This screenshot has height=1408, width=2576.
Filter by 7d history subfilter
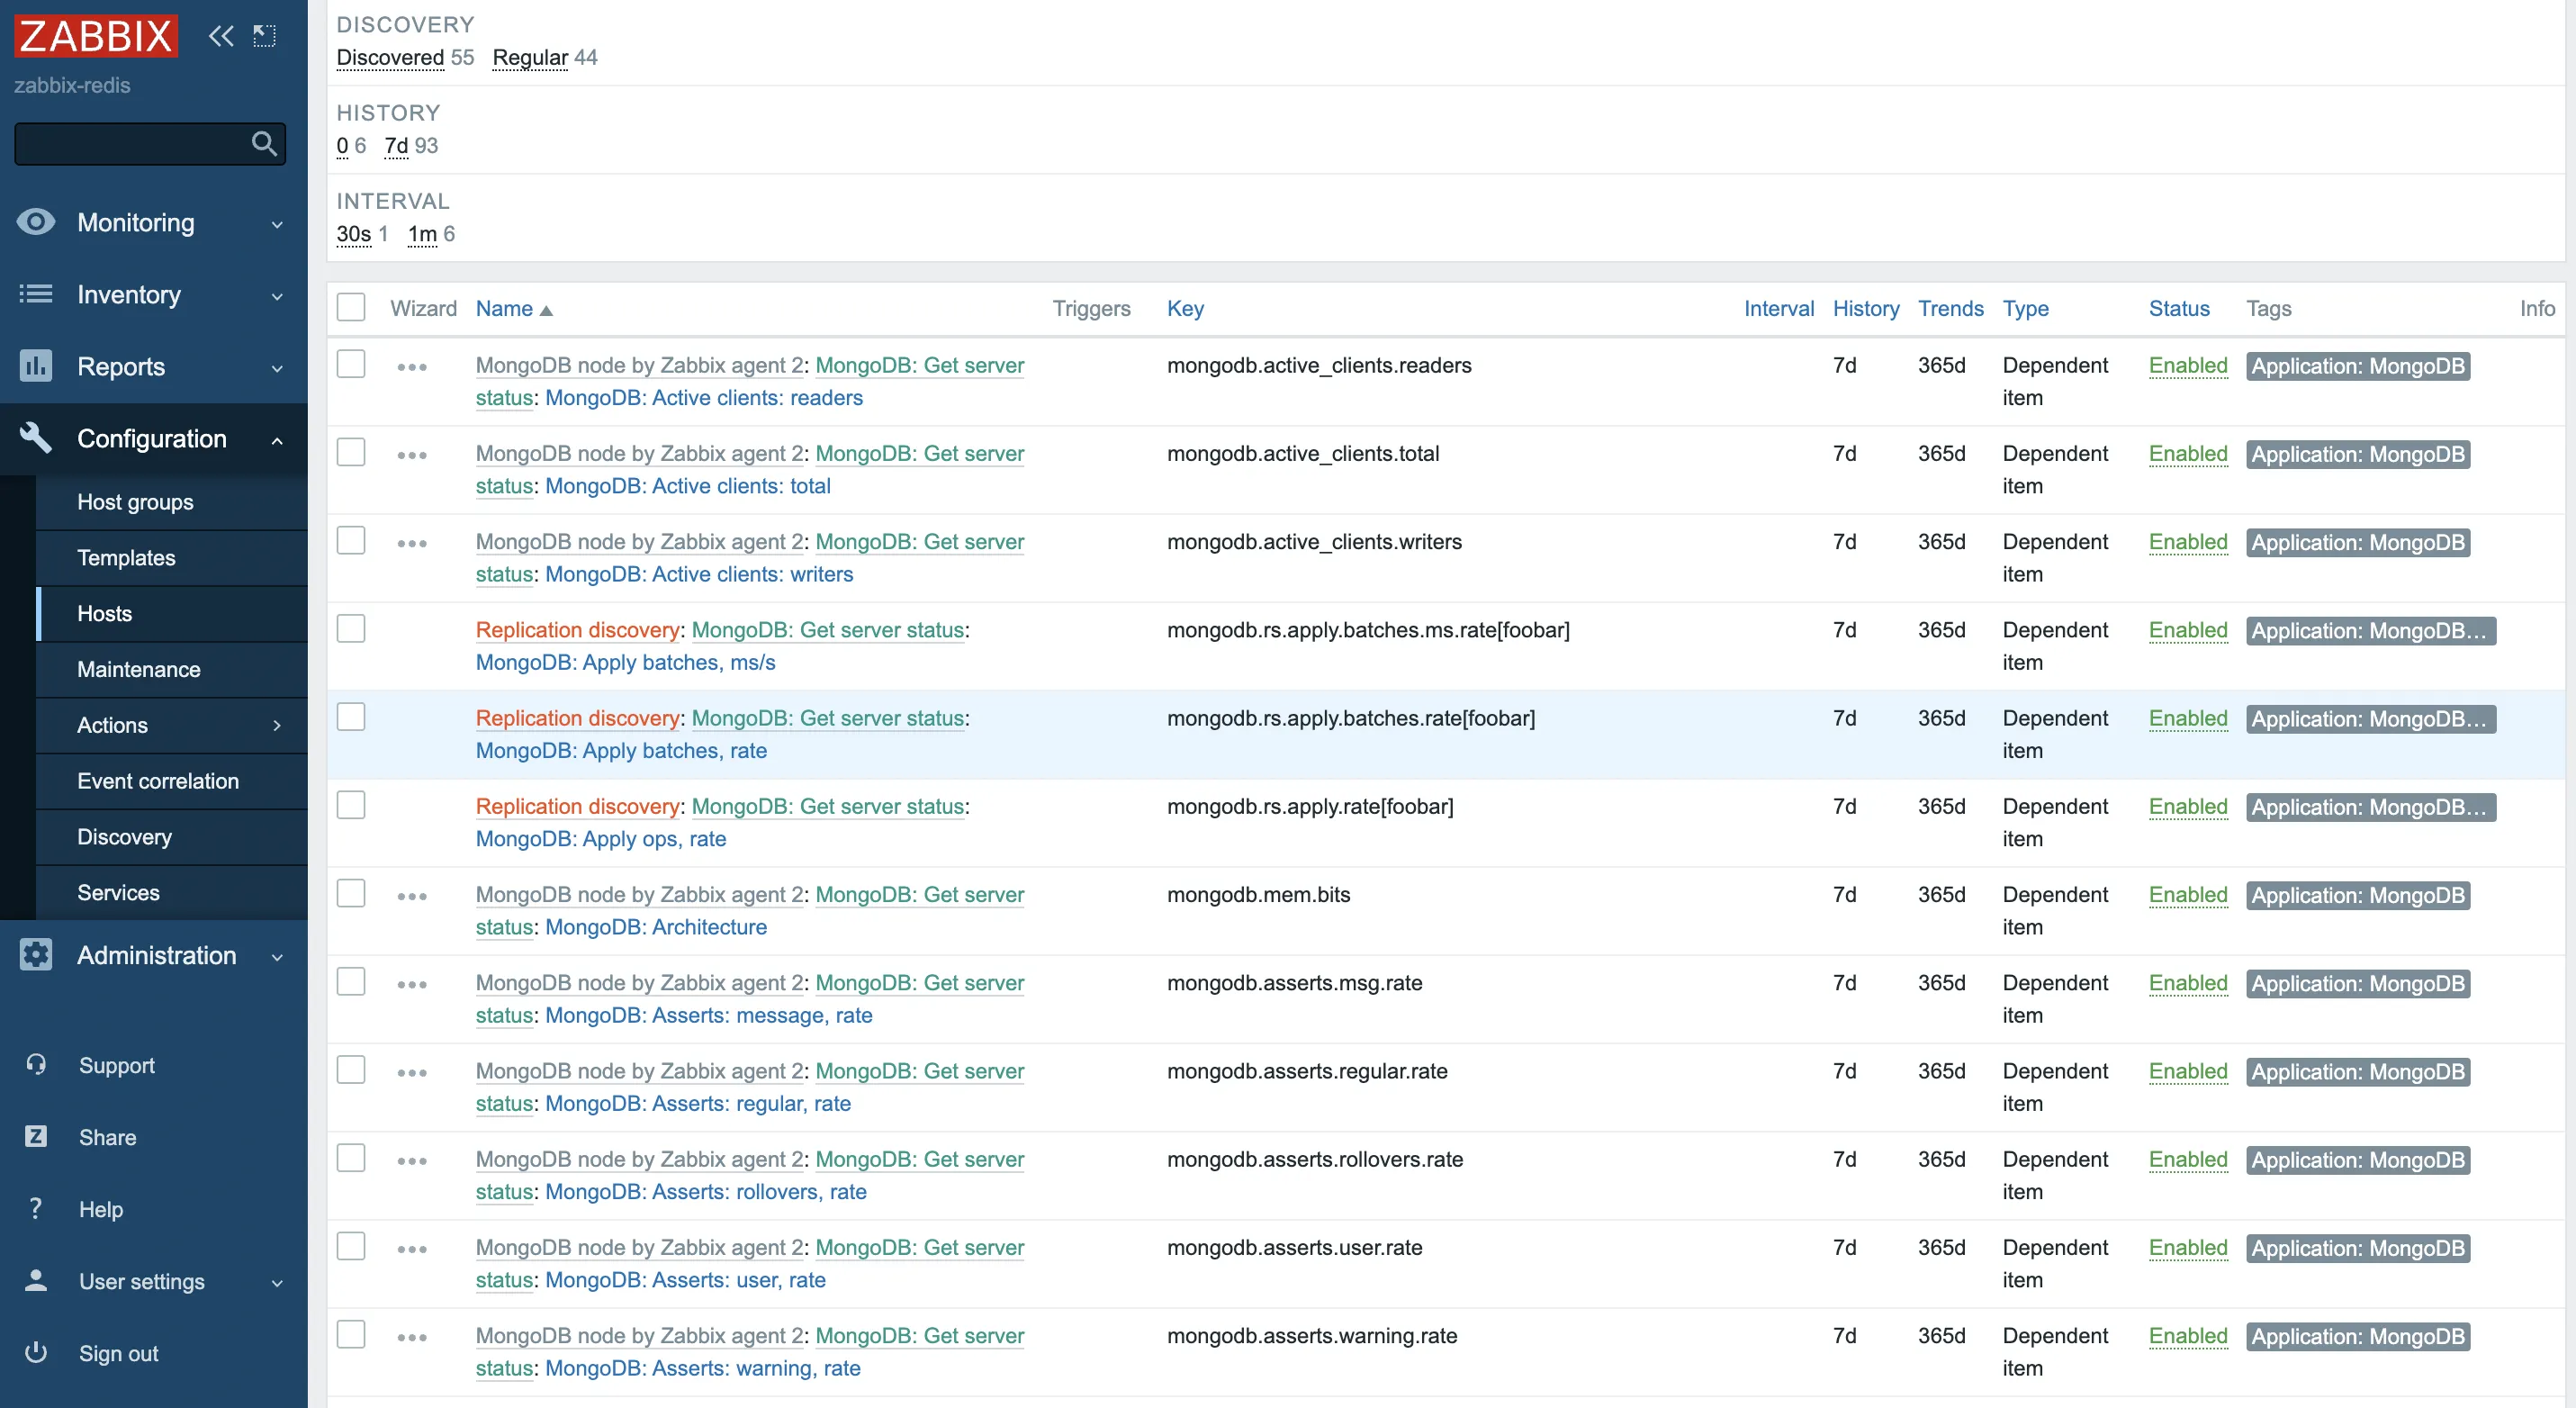(x=396, y=145)
